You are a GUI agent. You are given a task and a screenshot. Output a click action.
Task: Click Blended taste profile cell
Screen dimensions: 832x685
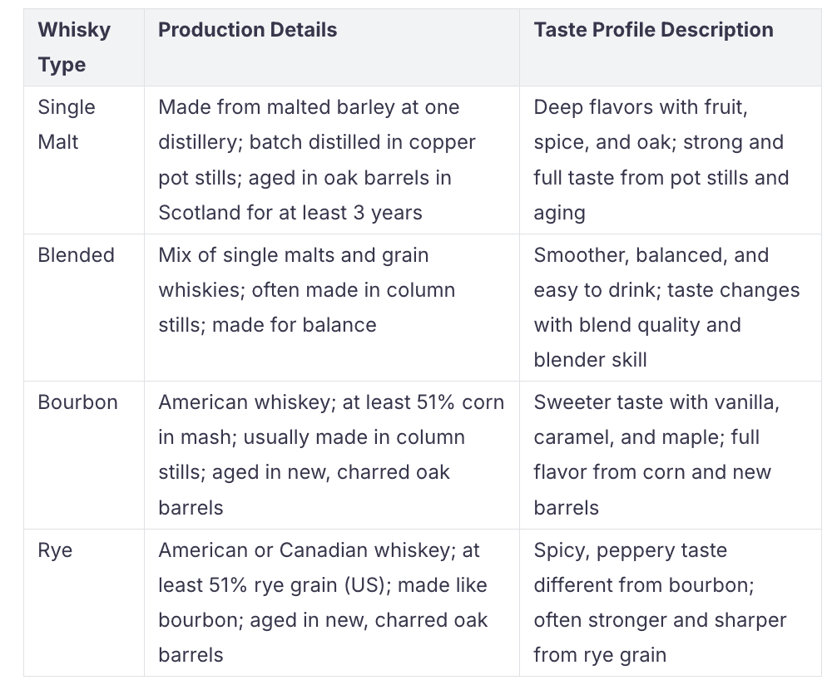tap(670, 308)
